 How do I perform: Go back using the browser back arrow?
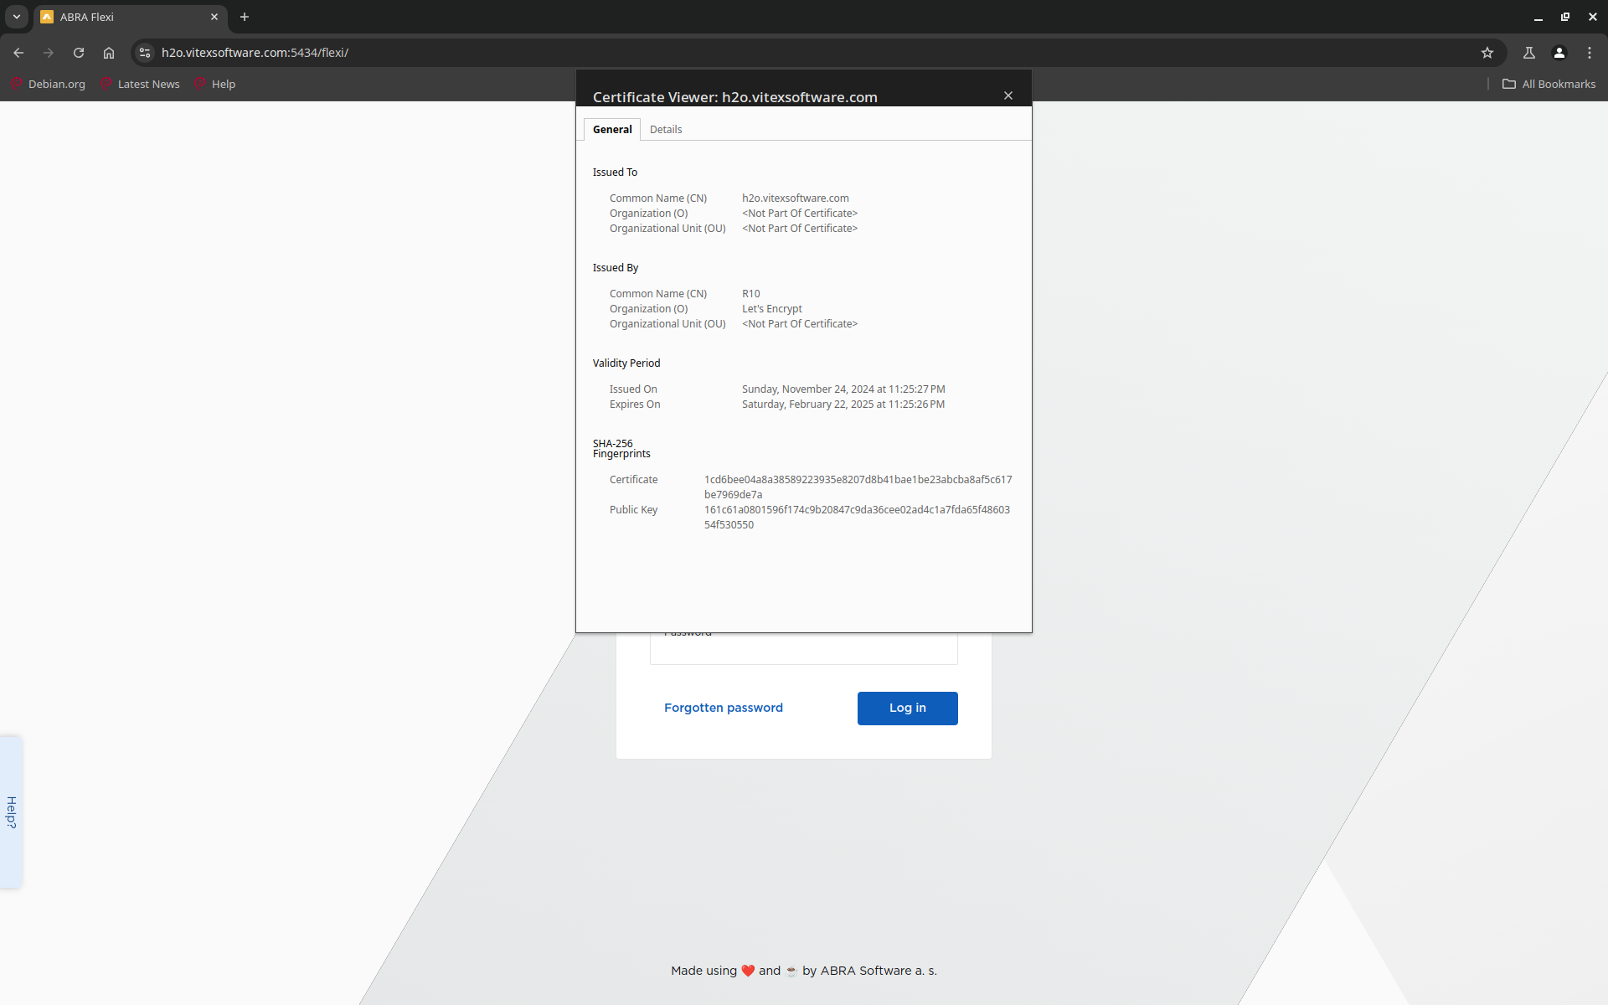click(18, 53)
